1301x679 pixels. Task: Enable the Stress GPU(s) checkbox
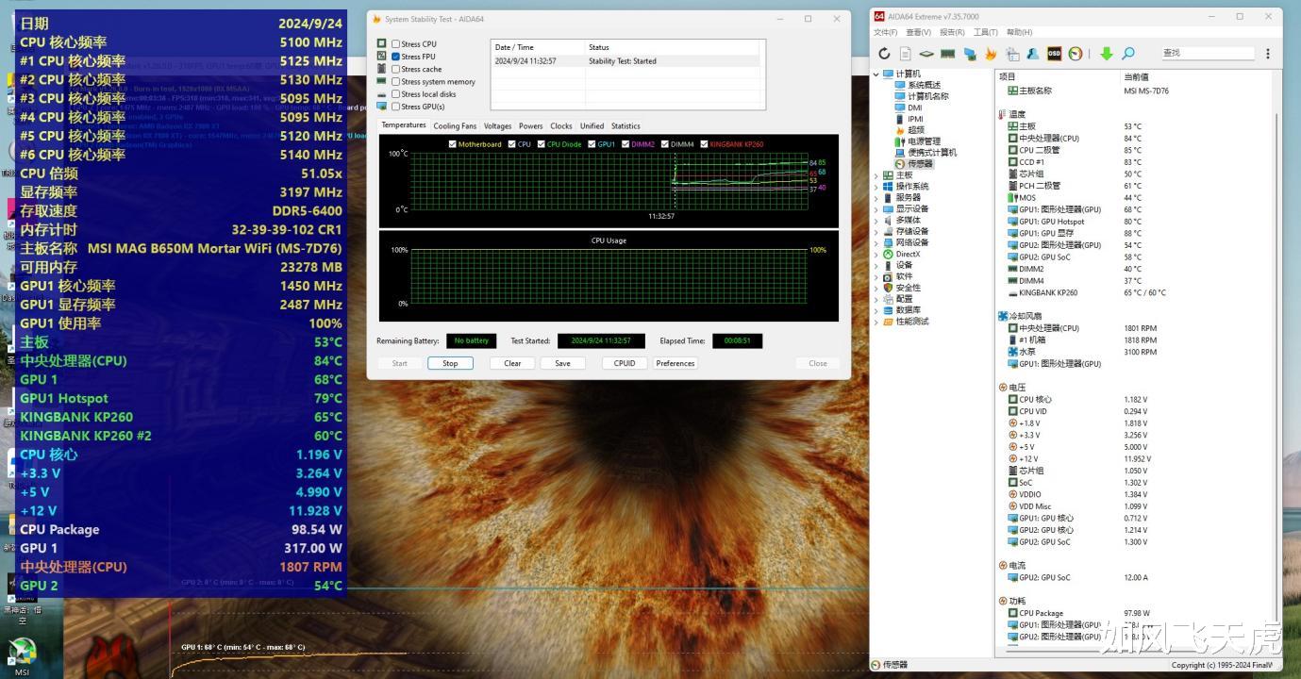(395, 107)
